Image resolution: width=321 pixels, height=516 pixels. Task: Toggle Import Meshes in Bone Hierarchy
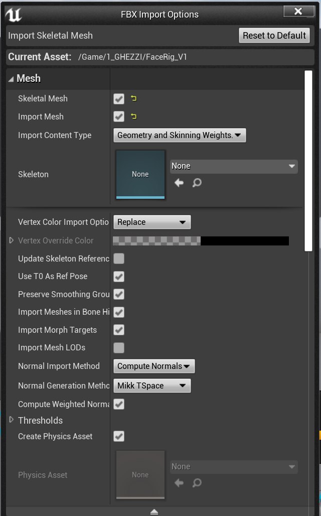(119, 312)
